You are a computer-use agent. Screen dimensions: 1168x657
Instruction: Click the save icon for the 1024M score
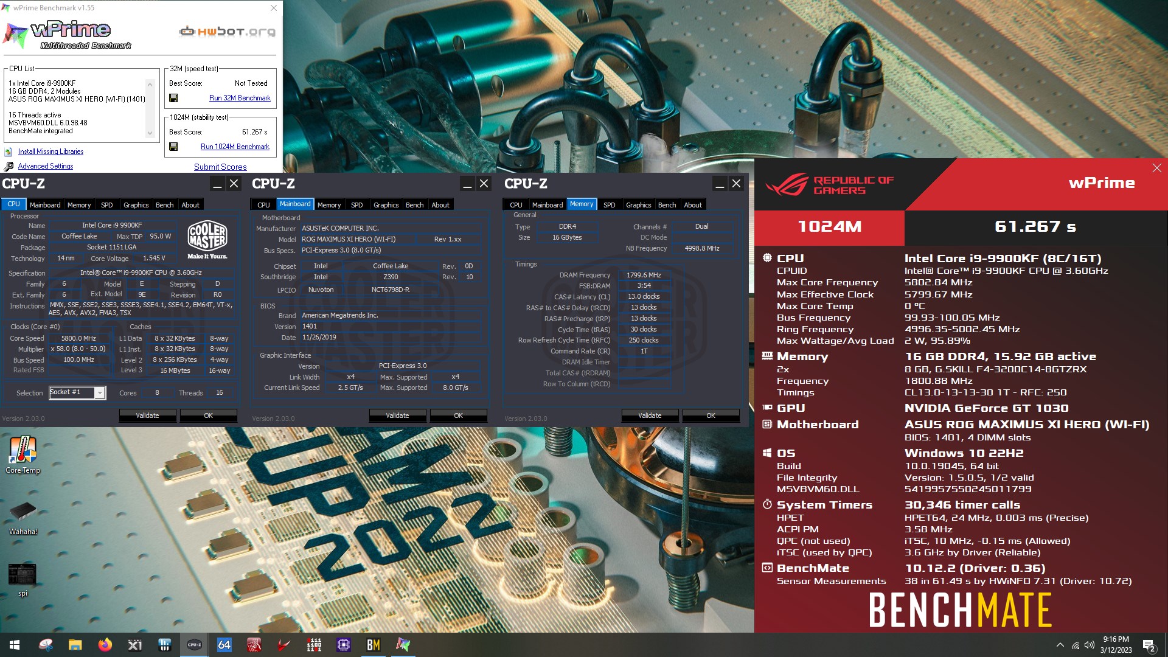tap(173, 147)
